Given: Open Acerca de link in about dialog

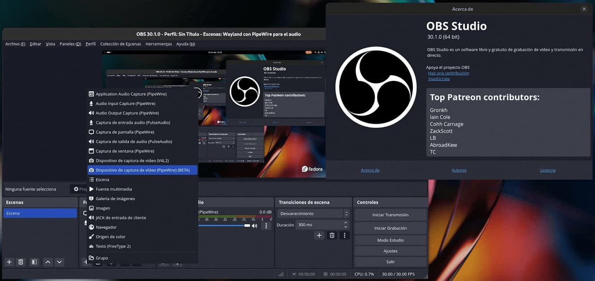Looking at the screenshot, I should 370,170.
